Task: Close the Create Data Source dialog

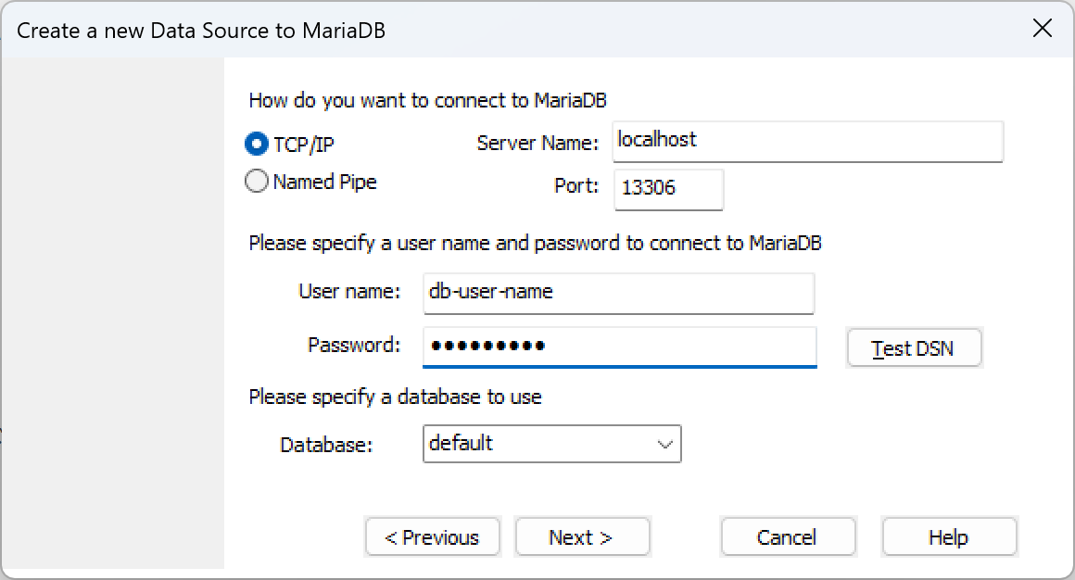Action: coord(1042,29)
